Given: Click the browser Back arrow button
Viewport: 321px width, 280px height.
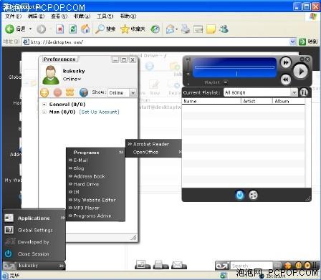Looking at the screenshot, I should click(10, 29).
